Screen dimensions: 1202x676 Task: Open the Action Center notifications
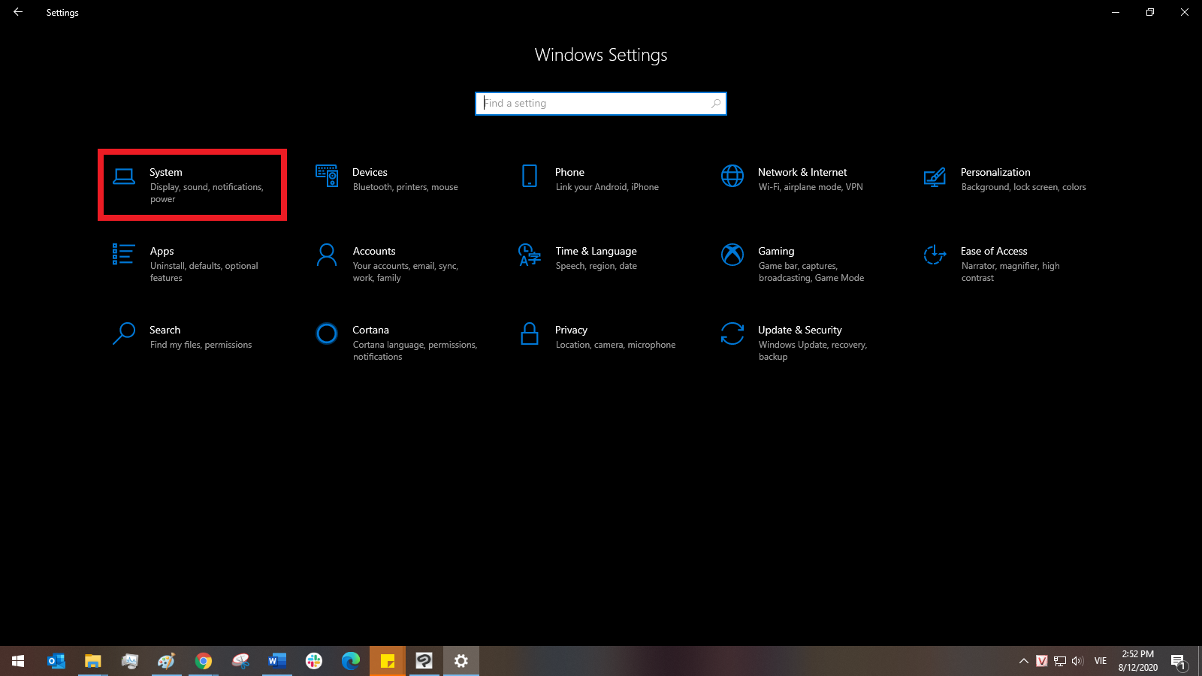(1178, 661)
